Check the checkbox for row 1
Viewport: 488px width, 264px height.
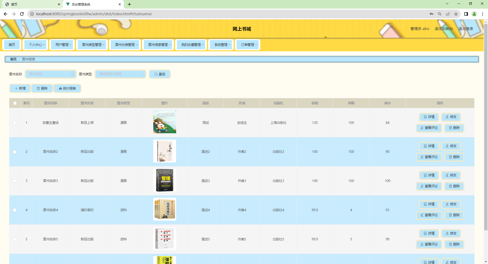point(15,123)
